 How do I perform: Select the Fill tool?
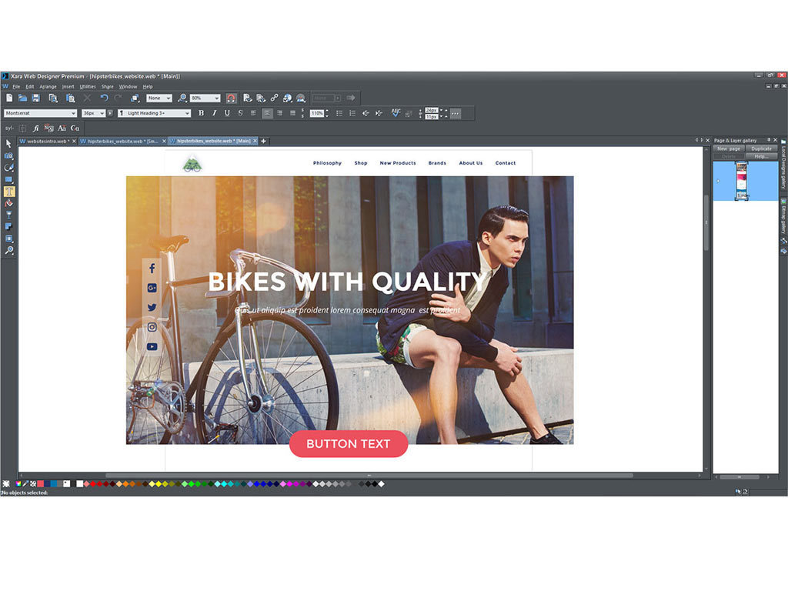(8, 203)
